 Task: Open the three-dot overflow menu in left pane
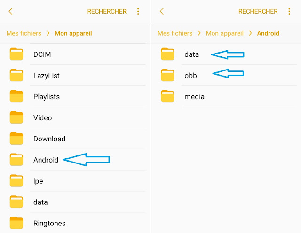[x=138, y=11]
